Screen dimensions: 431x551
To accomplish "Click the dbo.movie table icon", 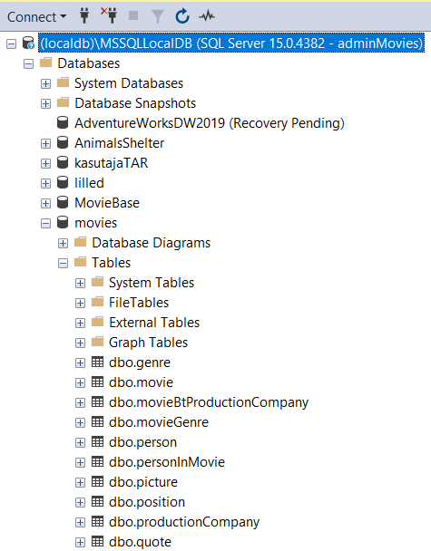I will tap(97, 382).
